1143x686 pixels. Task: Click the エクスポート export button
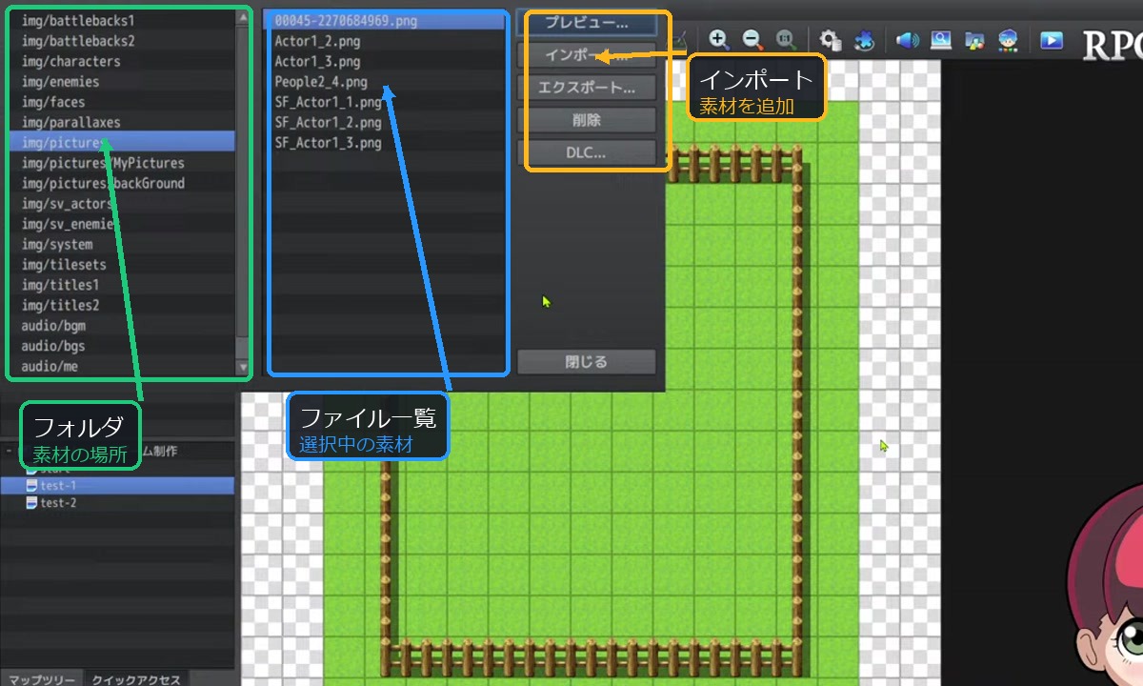coord(587,88)
